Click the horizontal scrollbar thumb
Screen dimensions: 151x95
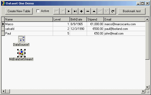pos(8,91)
